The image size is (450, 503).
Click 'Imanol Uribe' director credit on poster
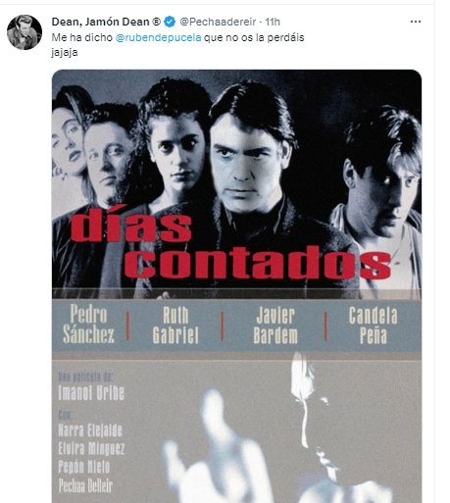91,392
